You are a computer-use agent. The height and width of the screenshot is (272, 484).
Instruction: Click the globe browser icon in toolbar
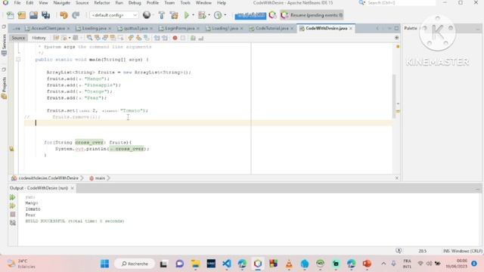[147, 15]
